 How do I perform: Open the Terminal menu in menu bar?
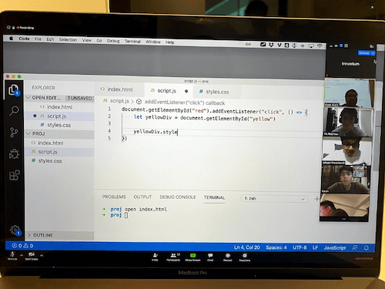[132, 41]
